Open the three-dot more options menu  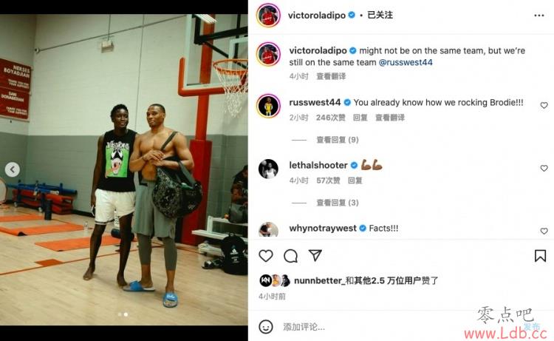(x=538, y=16)
